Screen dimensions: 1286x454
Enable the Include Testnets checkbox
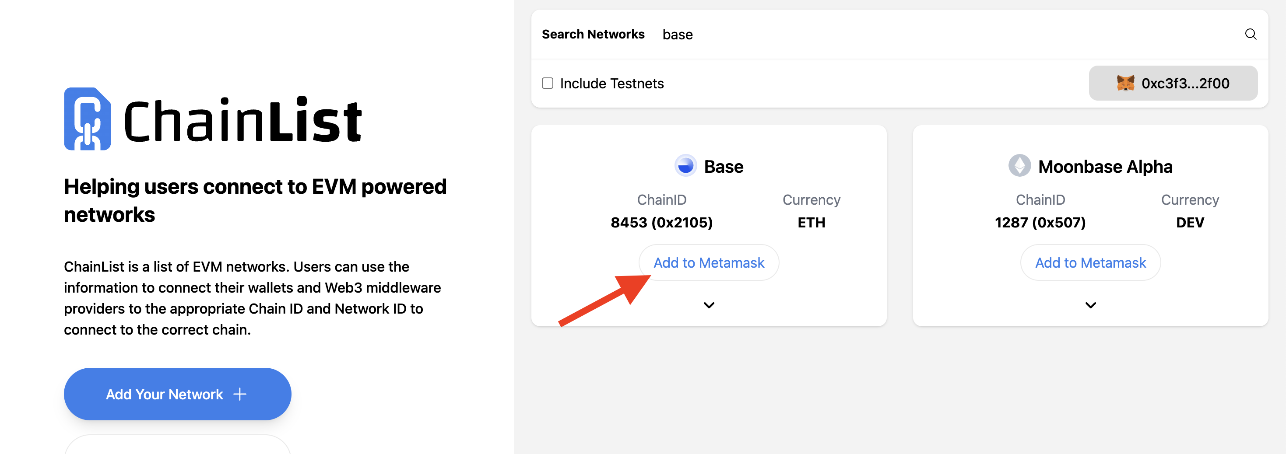pos(548,83)
